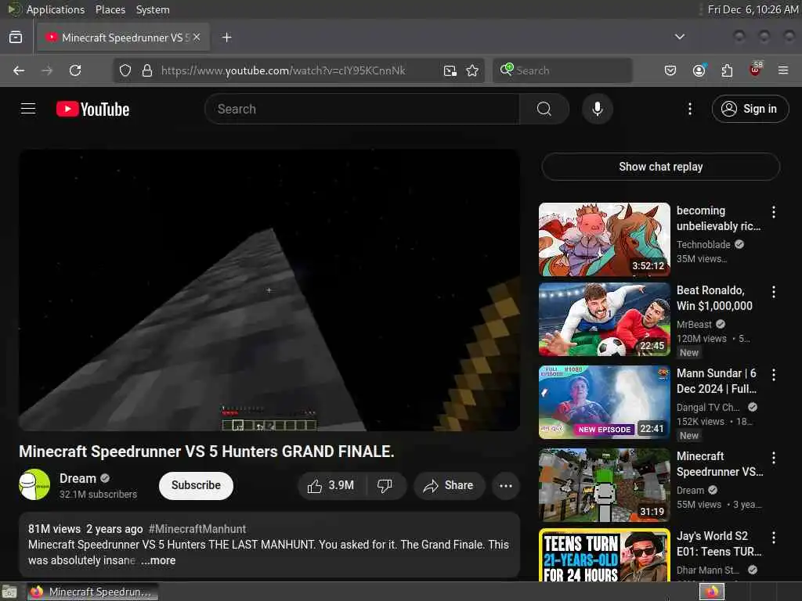The width and height of the screenshot is (802, 601).
Task: Open Firefox account icon
Action: pos(699,70)
